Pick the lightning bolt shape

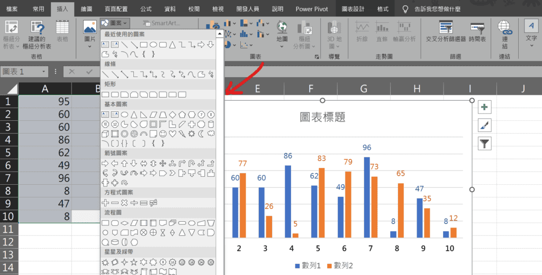[182, 134]
